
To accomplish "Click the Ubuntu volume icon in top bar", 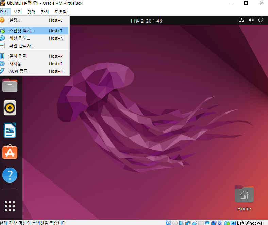I will pos(251,20).
